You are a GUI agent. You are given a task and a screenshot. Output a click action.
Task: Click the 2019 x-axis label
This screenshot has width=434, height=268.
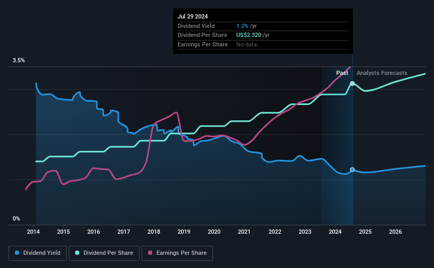click(x=184, y=232)
